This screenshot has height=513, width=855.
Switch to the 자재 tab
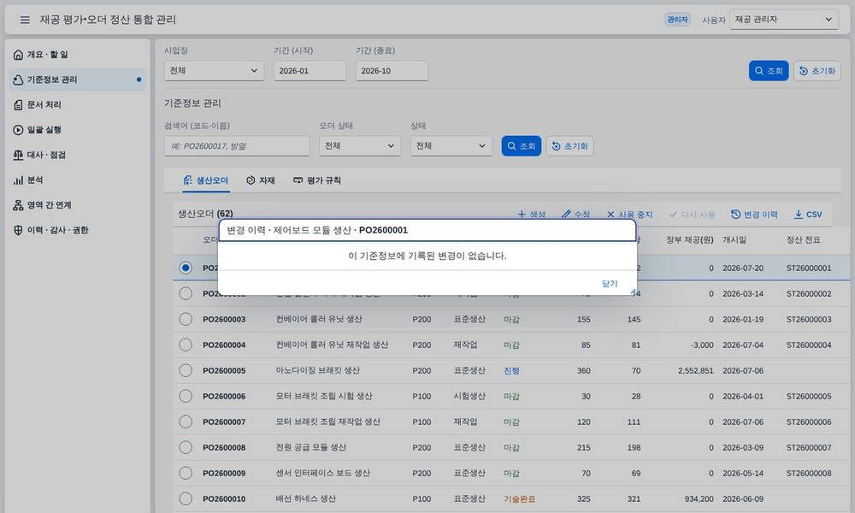pos(261,180)
